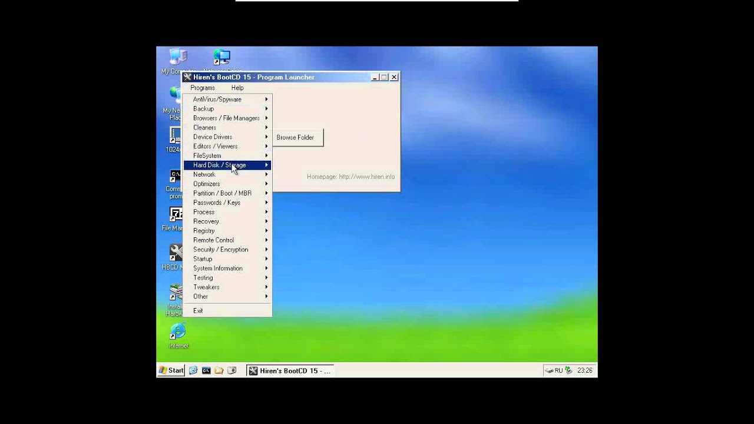The width and height of the screenshot is (754, 424).
Task: Expand the Optimizers submenu arrow
Action: (266, 184)
